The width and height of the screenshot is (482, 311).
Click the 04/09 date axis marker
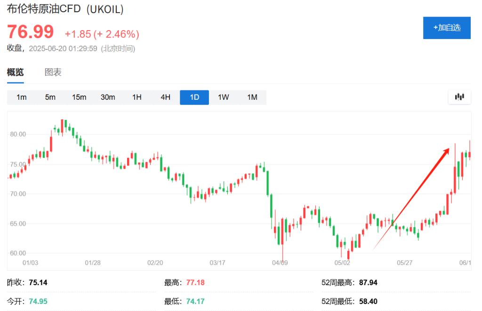click(x=280, y=263)
